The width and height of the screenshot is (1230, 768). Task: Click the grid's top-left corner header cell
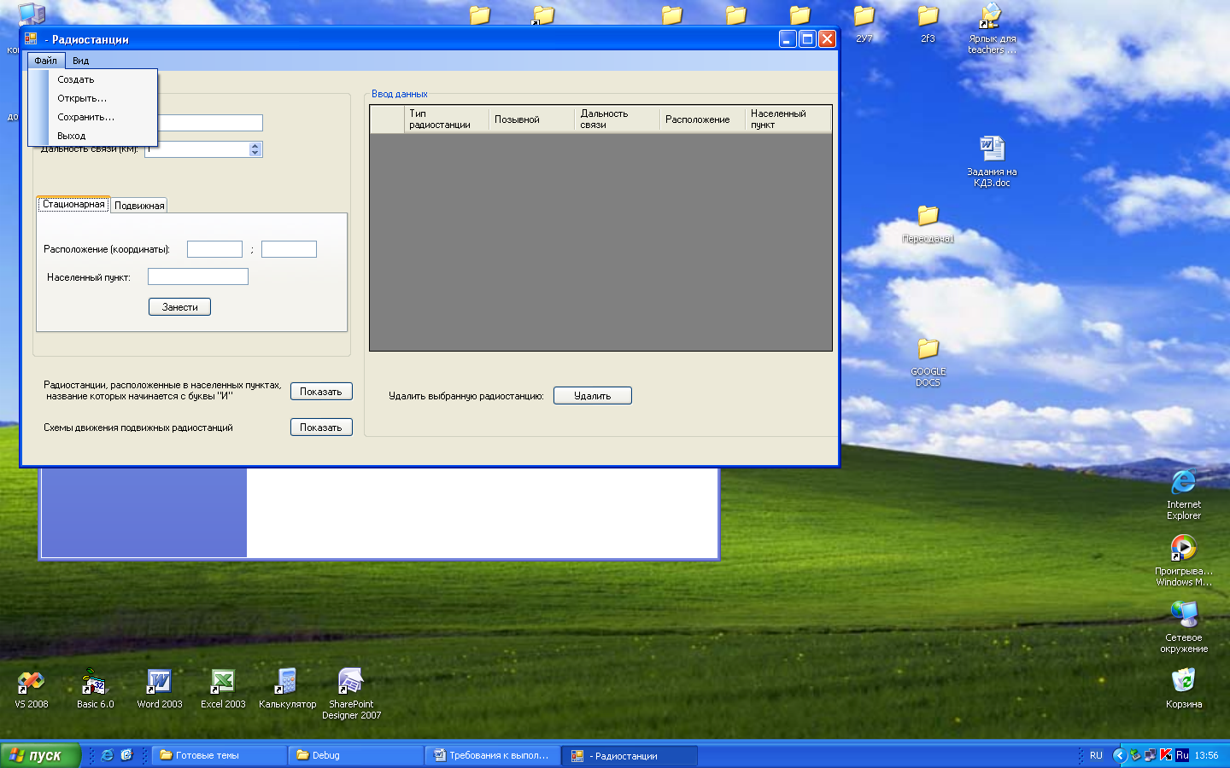point(387,119)
